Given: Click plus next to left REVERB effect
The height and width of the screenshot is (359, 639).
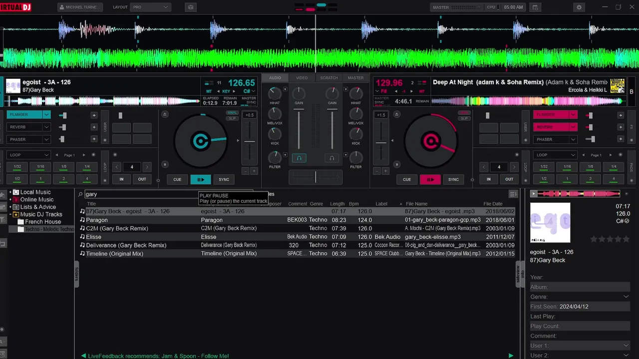Looking at the screenshot, I should pyautogui.click(x=94, y=127).
